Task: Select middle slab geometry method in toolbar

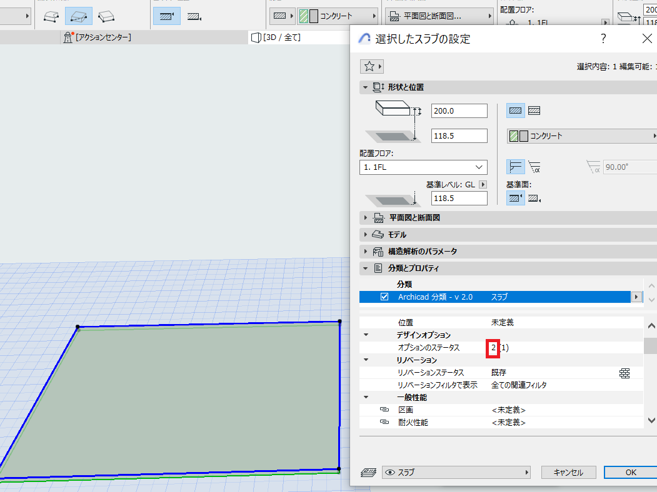Action: (79, 16)
